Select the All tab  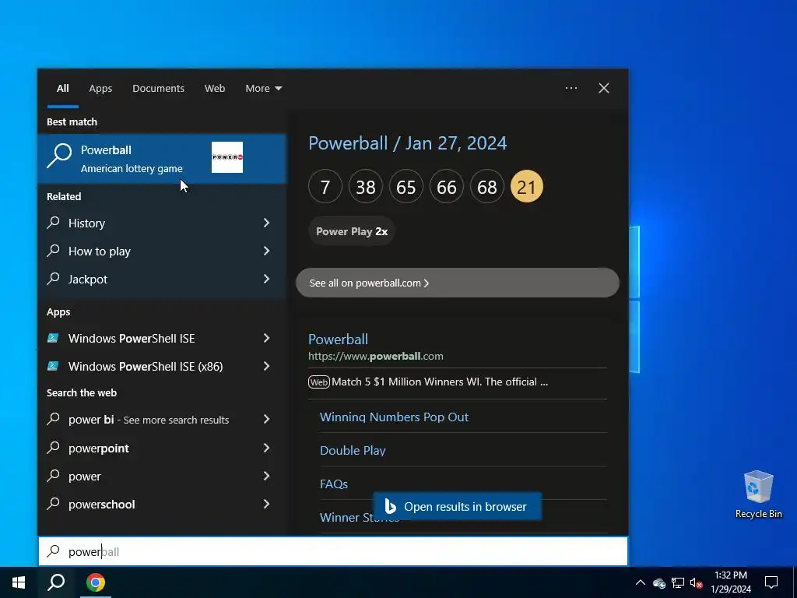click(62, 89)
